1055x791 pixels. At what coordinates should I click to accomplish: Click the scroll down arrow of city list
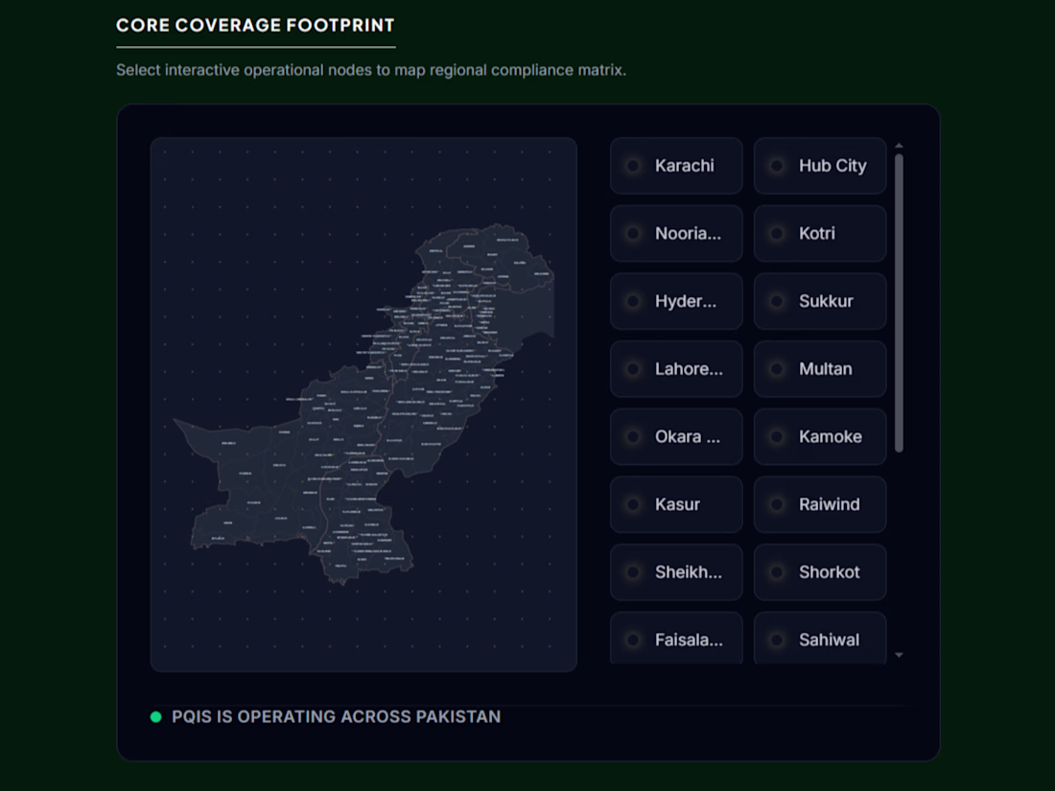click(899, 655)
